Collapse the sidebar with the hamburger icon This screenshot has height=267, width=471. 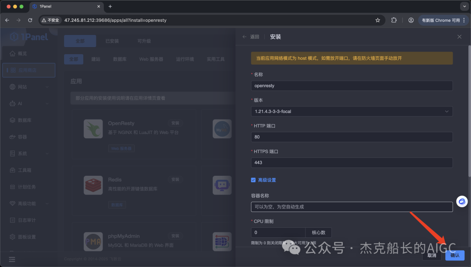click(x=12, y=260)
